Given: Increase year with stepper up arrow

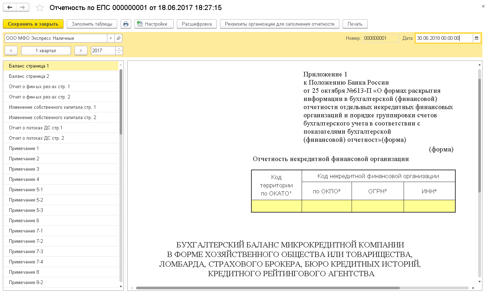Looking at the screenshot, I should pos(119,49).
